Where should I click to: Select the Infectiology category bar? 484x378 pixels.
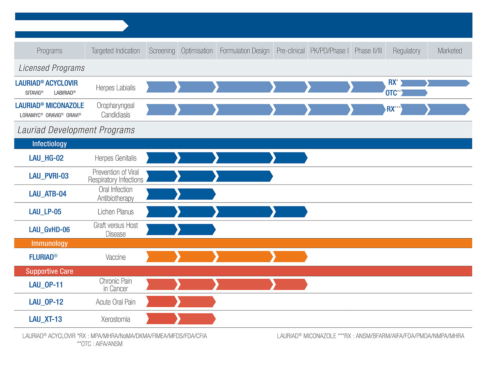pyautogui.click(x=243, y=144)
